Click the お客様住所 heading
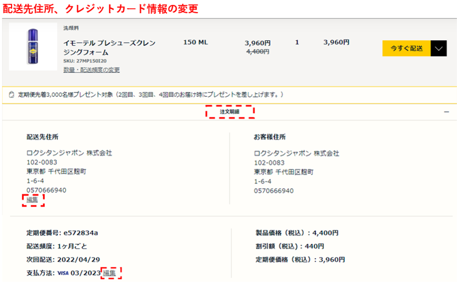This screenshot has width=457, height=282. pyautogui.click(x=270, y=137)
